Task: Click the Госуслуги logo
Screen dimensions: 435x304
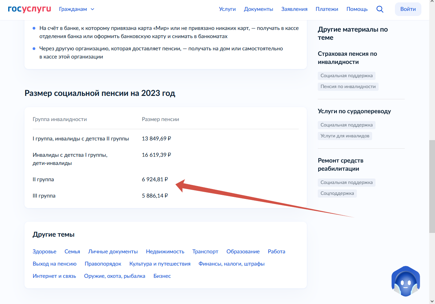Action: pyautogui.click(x=29, y=9)
